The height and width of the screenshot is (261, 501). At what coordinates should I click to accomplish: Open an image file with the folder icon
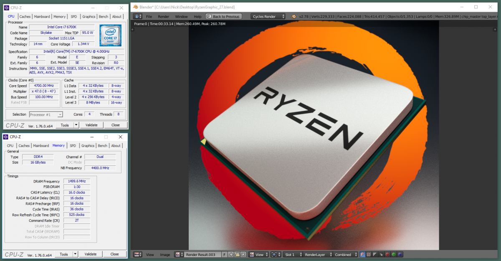[237, 254]
